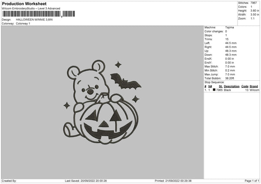
Task: Click Winnie the Pooh's face in design
Action: pos(91,86)
